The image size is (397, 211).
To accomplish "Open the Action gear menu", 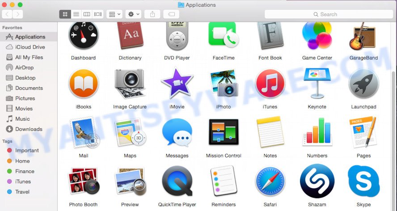I will [x=133, y=14].
